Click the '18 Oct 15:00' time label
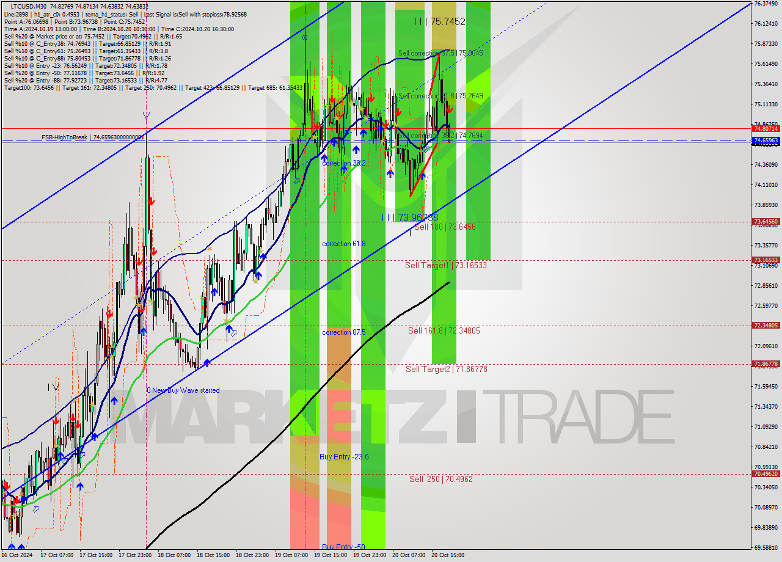782x562 pixels. [x=213, y=555]
